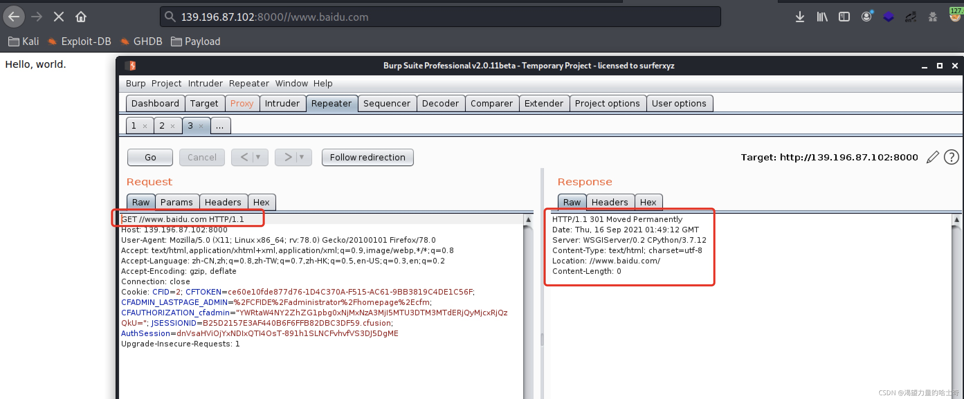
Task: Click the Headers tab in Request panel
Action: 222,202
